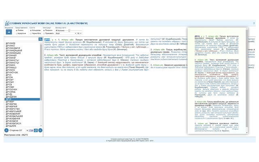Viewport: 259px width, 162px height.
Task: Select the word 'ДРУЗ' in list
Action: (8, 75)
